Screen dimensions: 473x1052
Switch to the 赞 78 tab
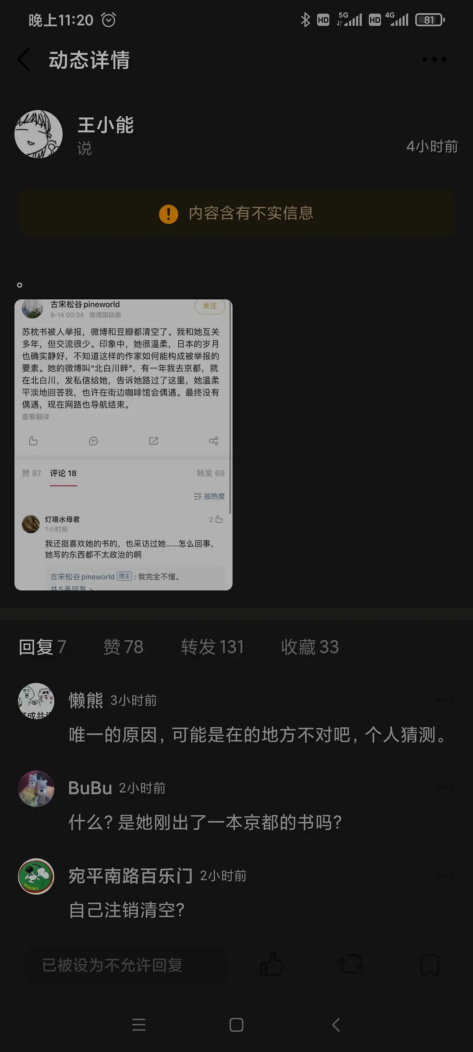click(x=124, y=647)
